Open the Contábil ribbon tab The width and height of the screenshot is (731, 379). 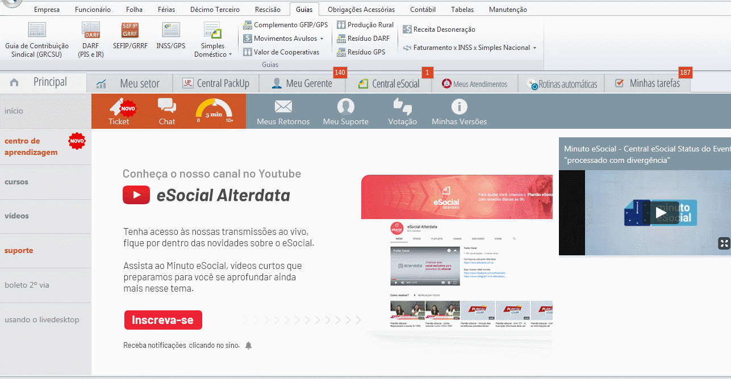pyautogui.click(x=423, y=10)
